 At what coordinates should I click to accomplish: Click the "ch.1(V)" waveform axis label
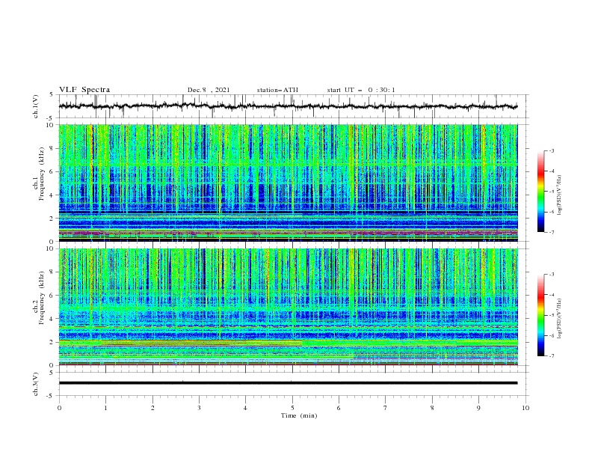tap(36, 106)
